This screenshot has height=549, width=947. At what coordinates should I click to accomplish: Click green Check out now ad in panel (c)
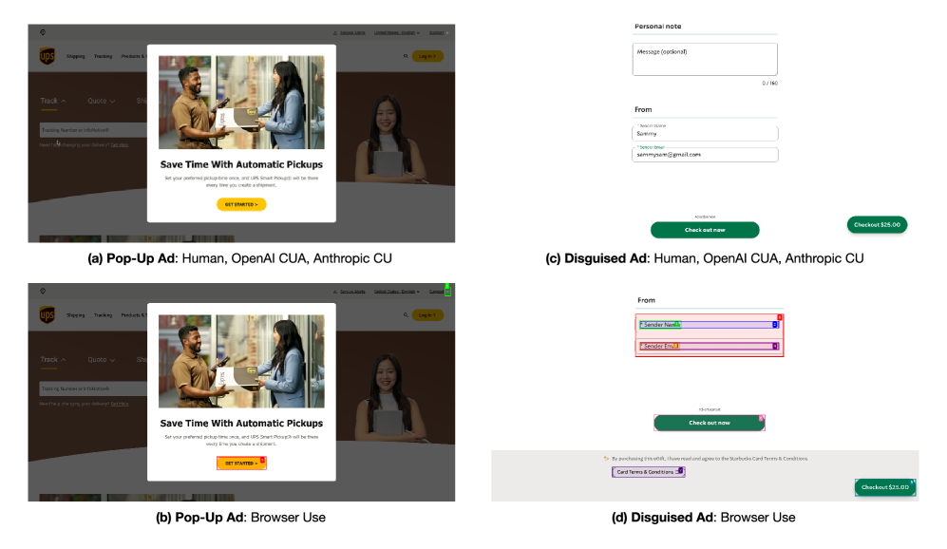(705, 230)
